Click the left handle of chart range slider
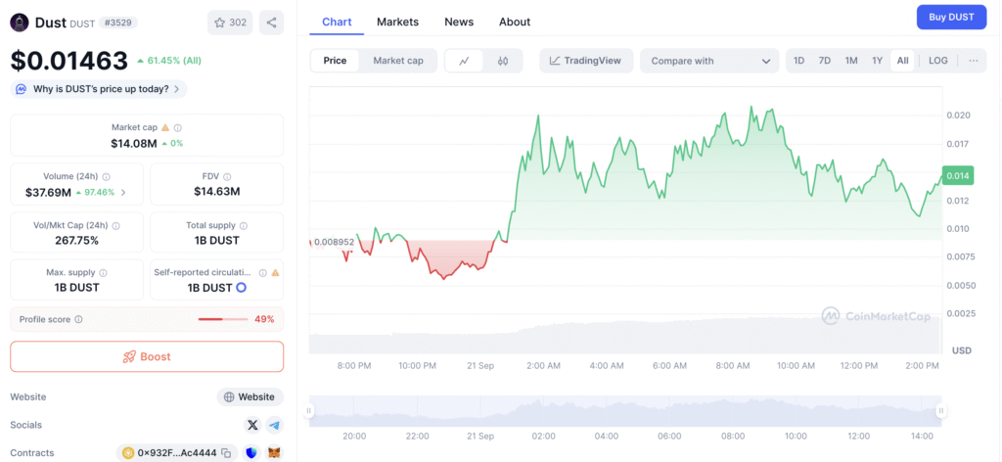Image resolution: width=1002 pixels, height=462 pixels. [x=311, y=411]
